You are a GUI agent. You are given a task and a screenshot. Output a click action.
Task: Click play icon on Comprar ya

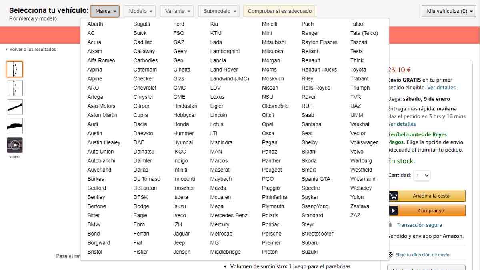[x=394, y=211]
